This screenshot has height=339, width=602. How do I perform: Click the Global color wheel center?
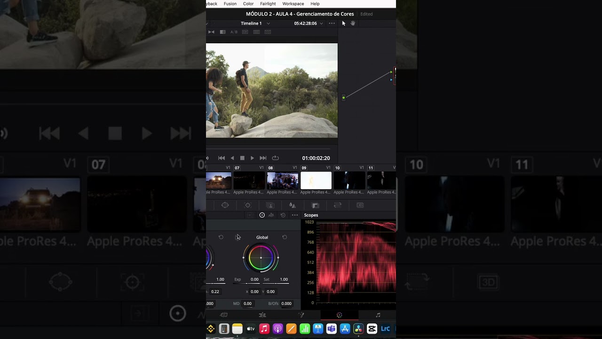click(x=261, y=258)
